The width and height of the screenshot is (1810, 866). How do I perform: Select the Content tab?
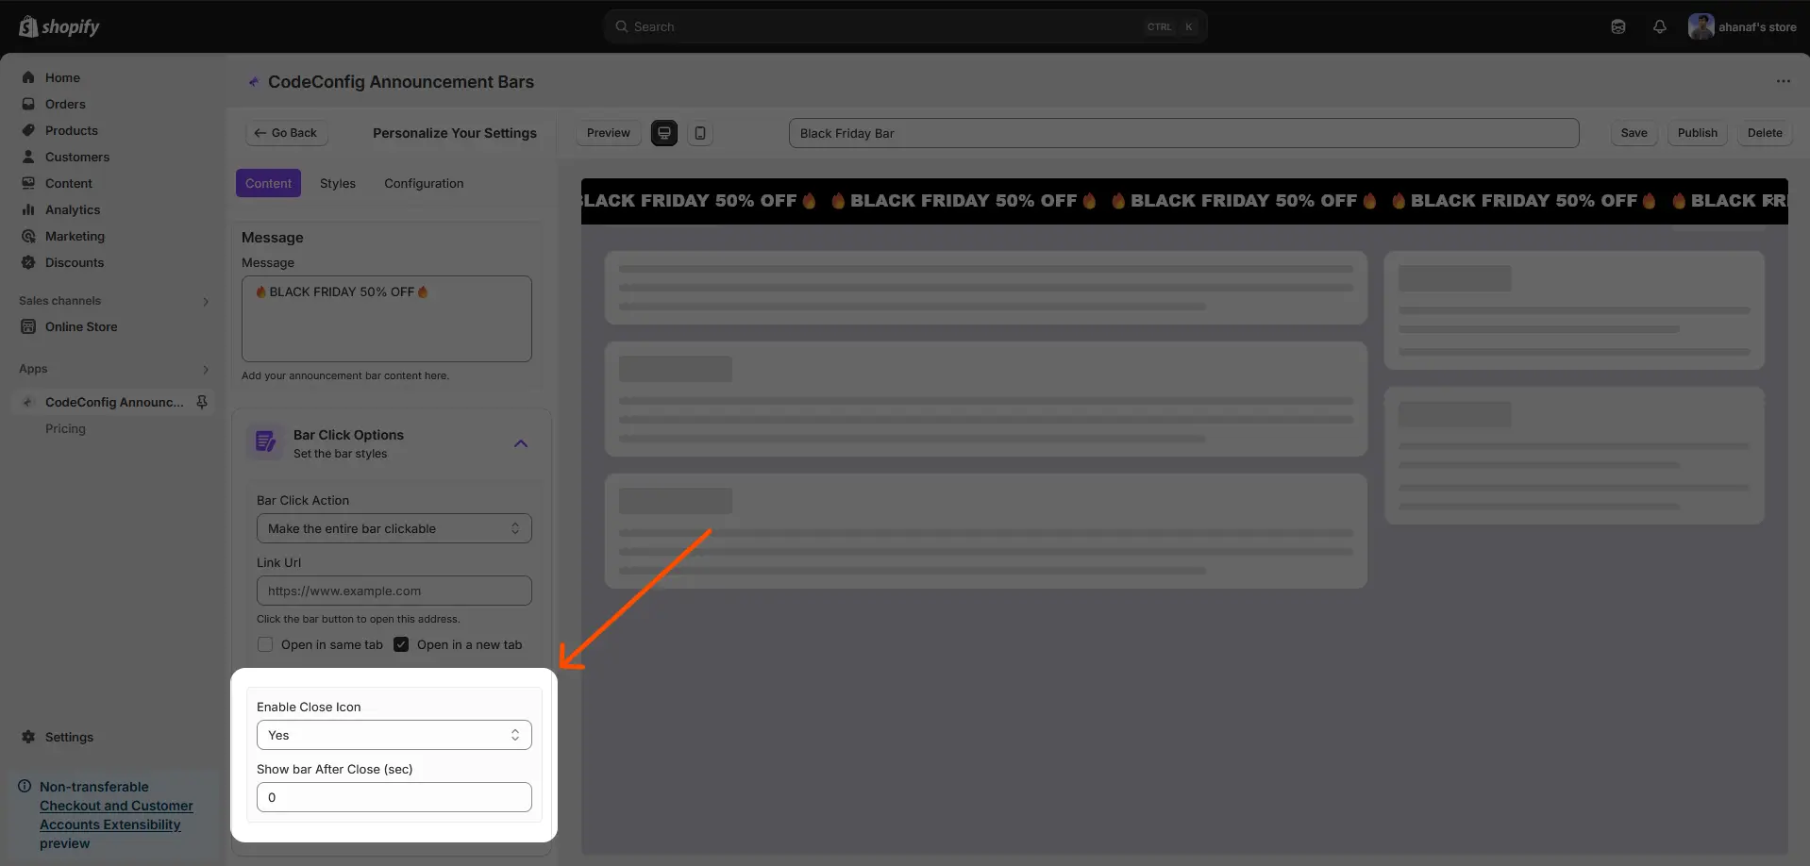pos(268,183)
